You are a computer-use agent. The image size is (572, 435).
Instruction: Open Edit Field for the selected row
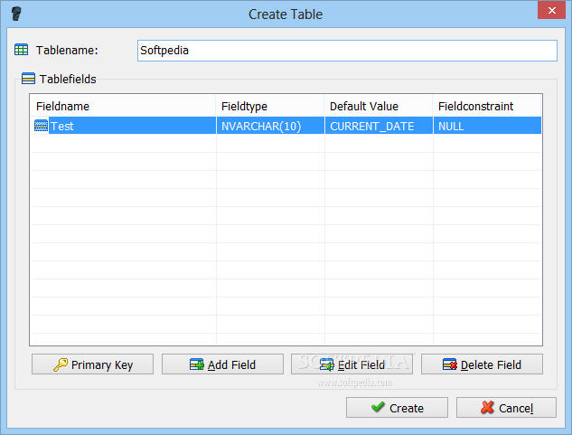coord(352,364)
